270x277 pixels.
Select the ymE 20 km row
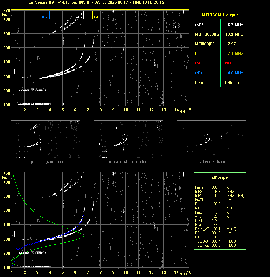point(213,216)
